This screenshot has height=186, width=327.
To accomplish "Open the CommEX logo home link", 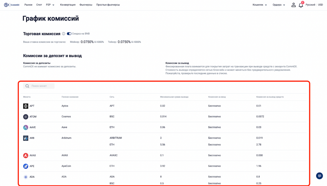I will tap(12, 5).
